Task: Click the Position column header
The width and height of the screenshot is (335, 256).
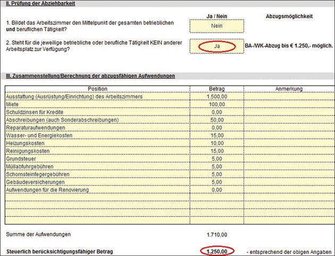Action: click(97, 88)
